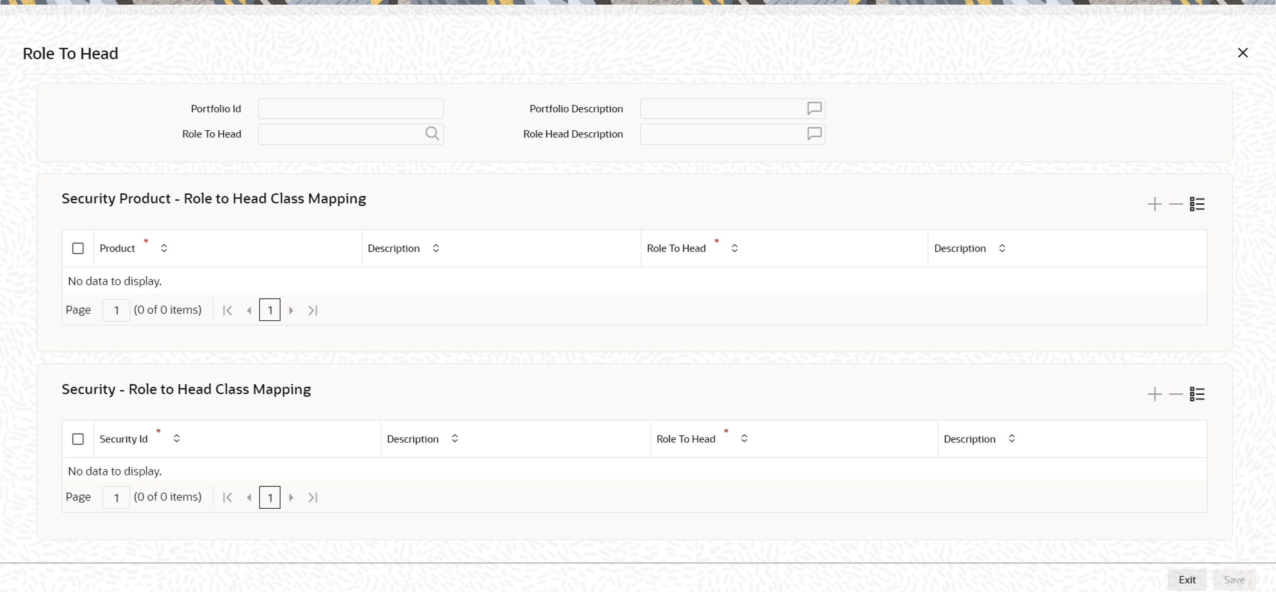Image resolution: width=1276 pixels, height=592 pixels.
Task: Add row in Security Product mapping table
Action: pos(1154,204)
